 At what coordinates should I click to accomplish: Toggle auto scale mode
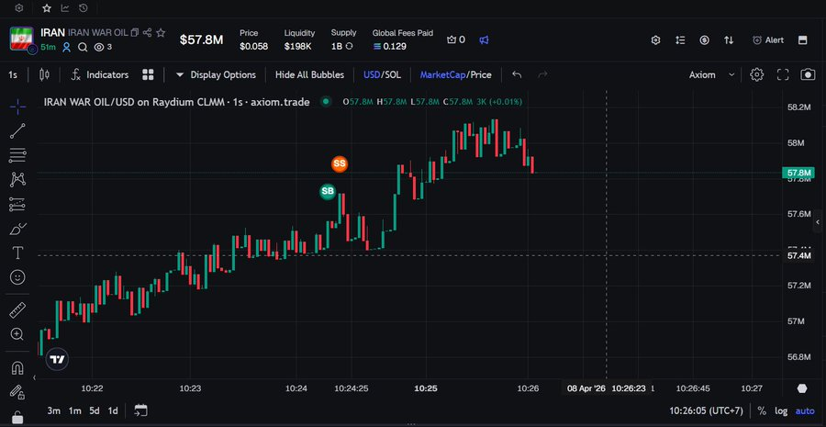coord(804,410)
